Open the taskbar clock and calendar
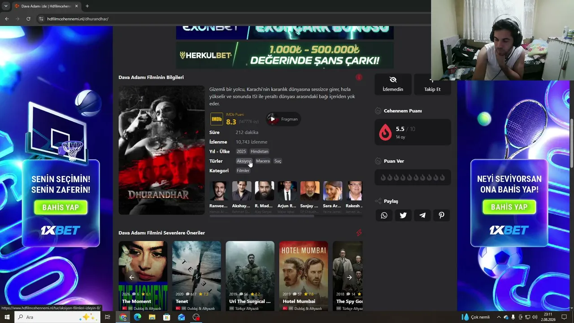The height and width of the screenshot is (323, 574). (548, 317)
